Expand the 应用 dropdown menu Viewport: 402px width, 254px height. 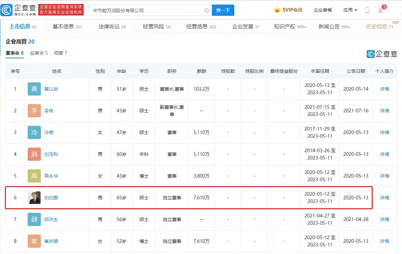350,10
